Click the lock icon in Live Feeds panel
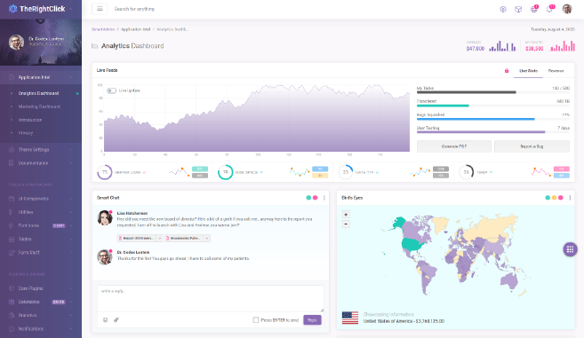This screenshot has height=338, width=584. (x=507, y=71)
